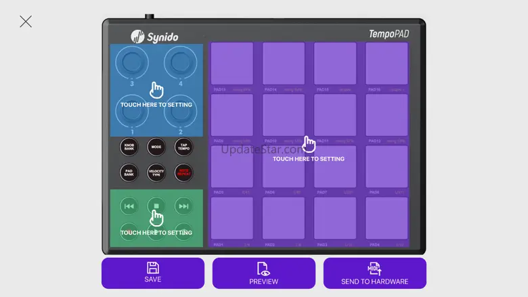Click the loop button in the green transport area
This screenshot has height=297, width=528.
point(183,231)
